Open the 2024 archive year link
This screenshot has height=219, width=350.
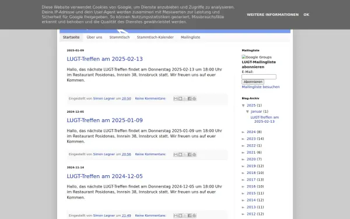[x=251, y=132]
